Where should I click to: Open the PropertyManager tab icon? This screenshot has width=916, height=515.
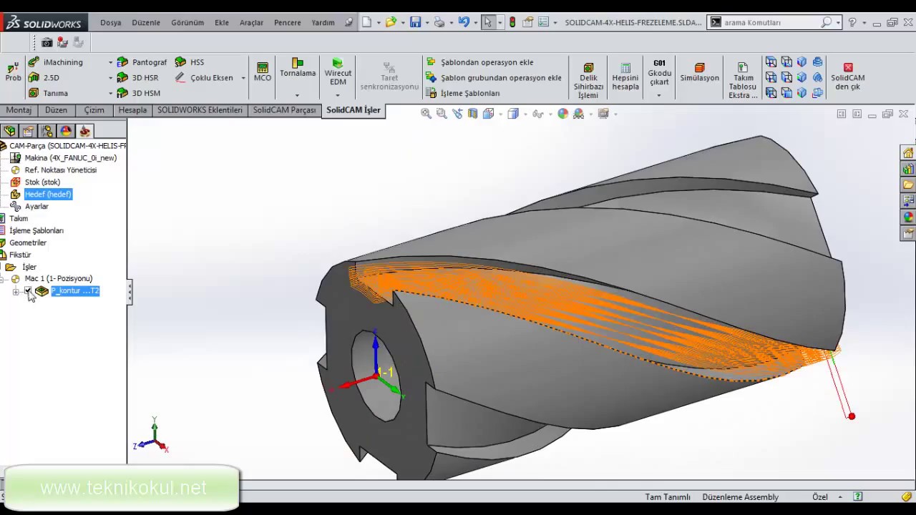coord(28,131)
